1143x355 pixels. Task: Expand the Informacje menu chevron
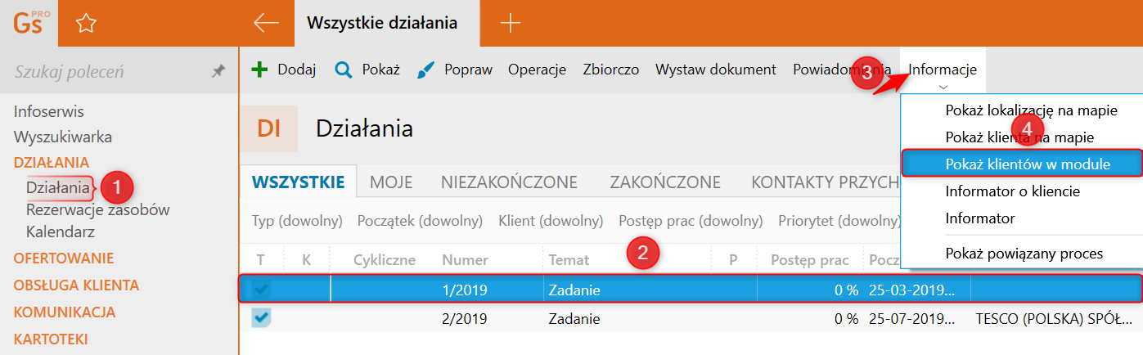click(943, 86)
